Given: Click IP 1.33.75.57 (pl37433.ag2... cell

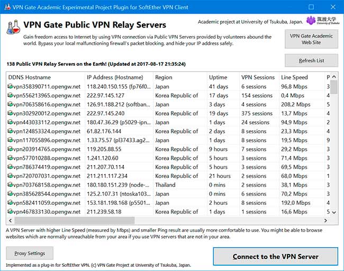Looking at the screenshot, I should pos(118,140).
